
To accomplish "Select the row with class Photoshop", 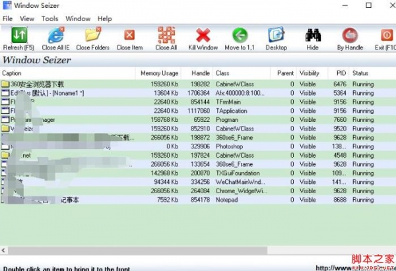I will click(x=198, y=146).
